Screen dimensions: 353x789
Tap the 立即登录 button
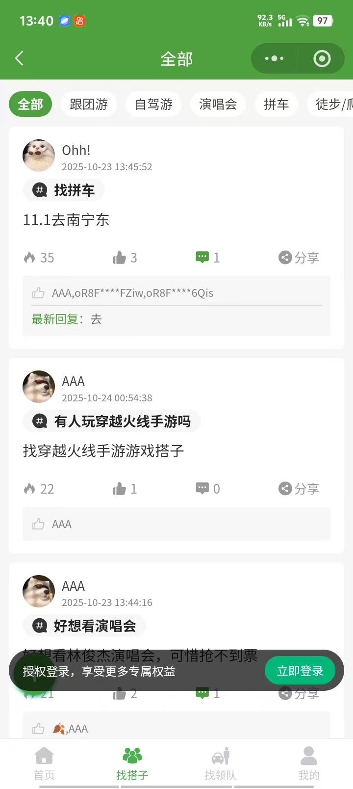[x=300, y=671]
